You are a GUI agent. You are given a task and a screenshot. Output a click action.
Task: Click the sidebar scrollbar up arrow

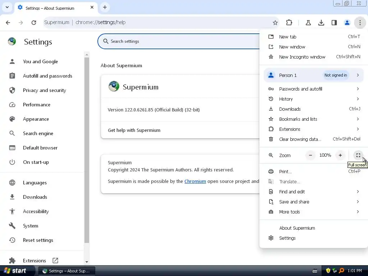pyautogui.click(x=87, y=55)
